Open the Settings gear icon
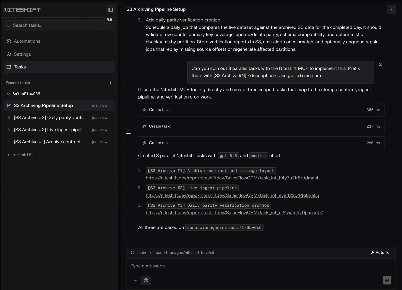The image size is (402, 290). [x=9, y=54]
